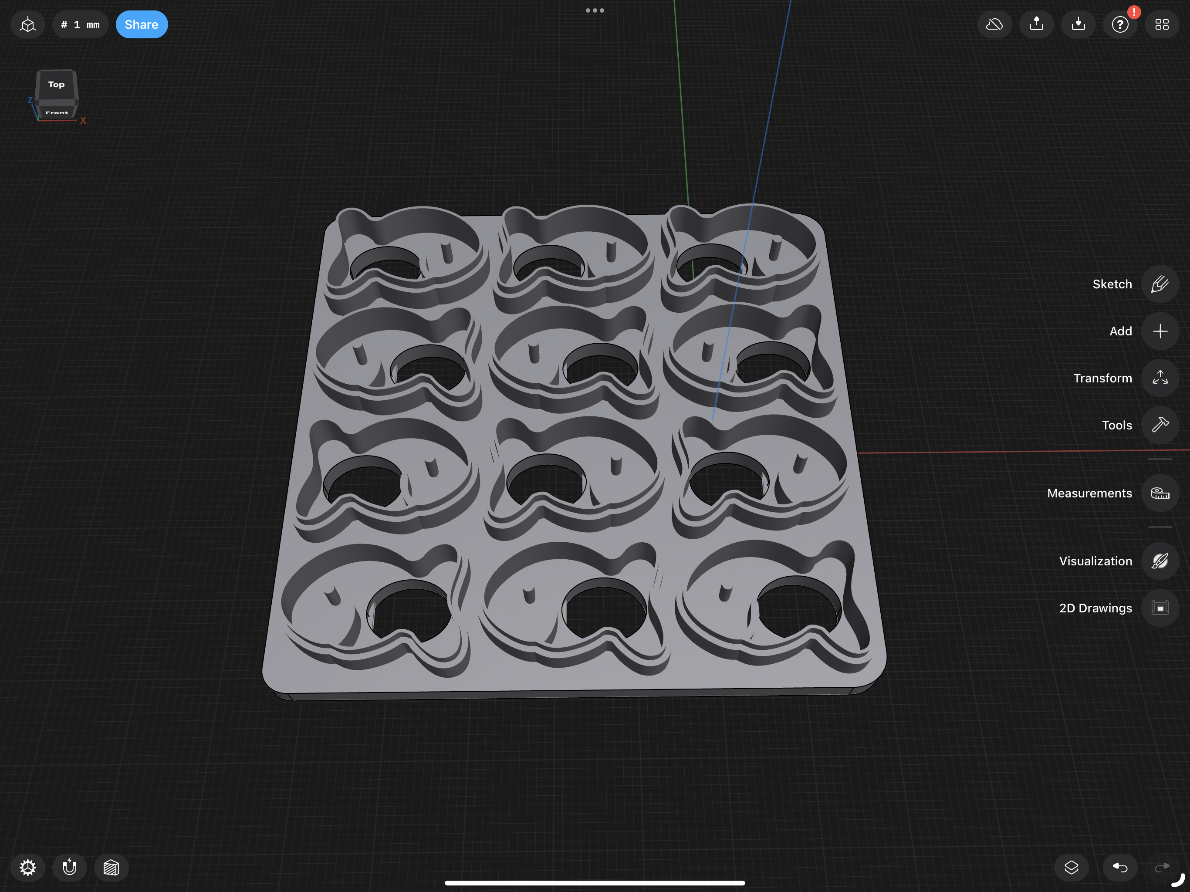Tap the import download icon

[1078, 25]
